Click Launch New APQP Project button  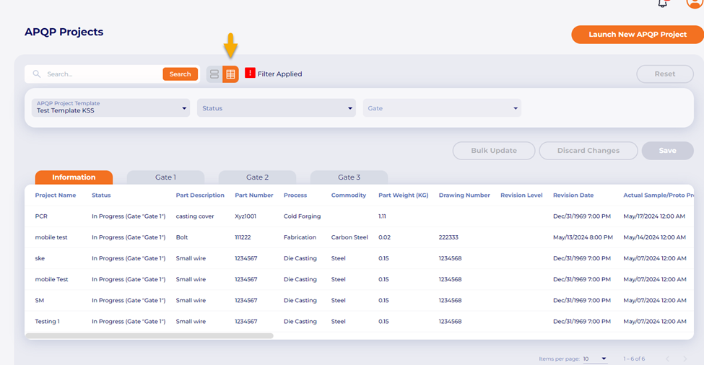637,35
